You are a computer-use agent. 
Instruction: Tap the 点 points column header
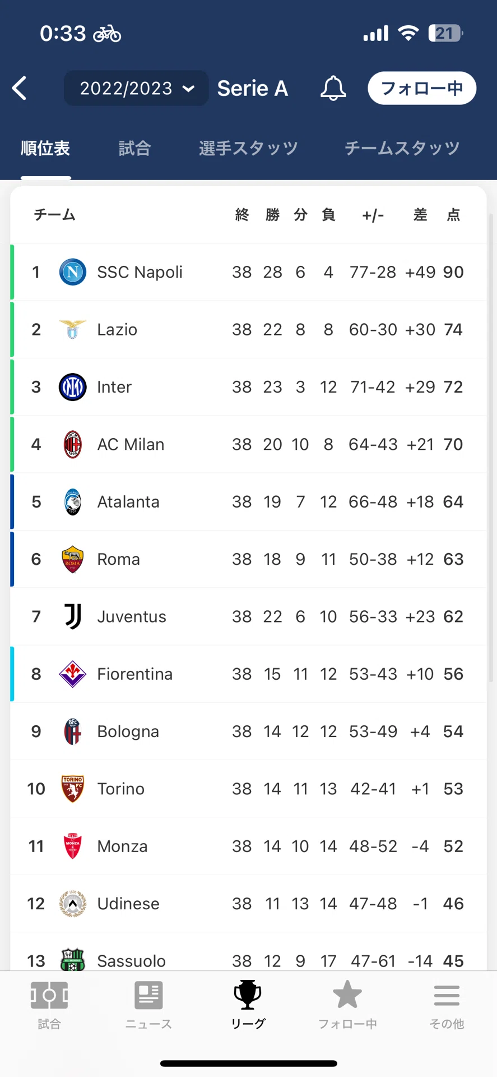pyautogui.click(x=453, y=215)
